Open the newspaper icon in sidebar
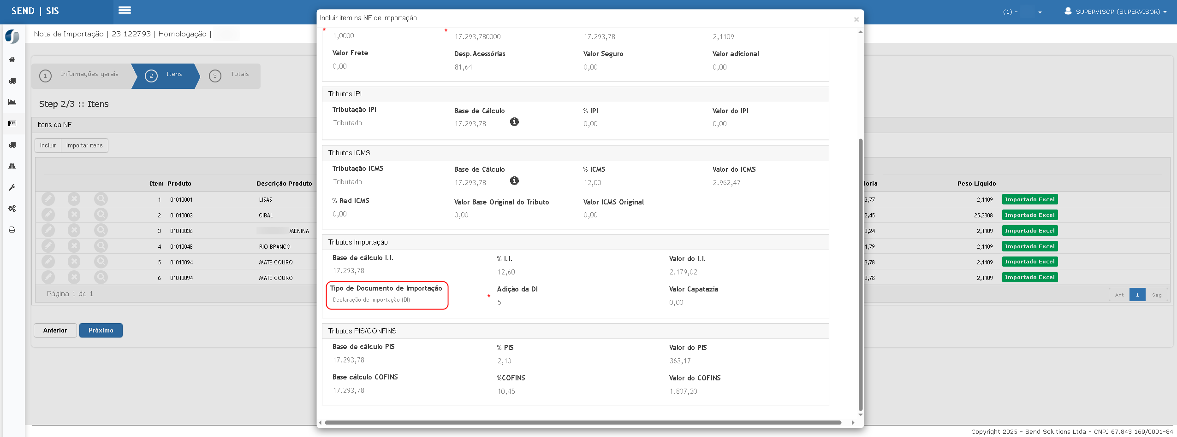This screenshot has width=1177, height=437. [12, 123]
